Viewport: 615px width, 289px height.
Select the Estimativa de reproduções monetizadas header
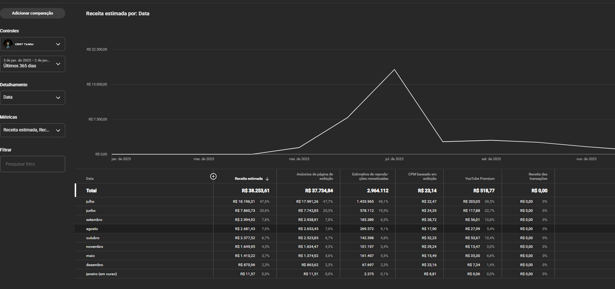pyautogui.click(x=370, y=176)
